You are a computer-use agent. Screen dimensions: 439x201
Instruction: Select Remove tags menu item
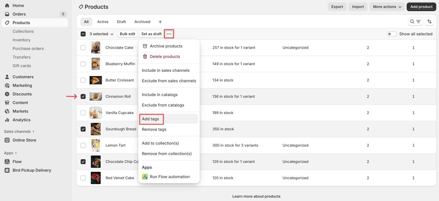[x=169, y=130]
